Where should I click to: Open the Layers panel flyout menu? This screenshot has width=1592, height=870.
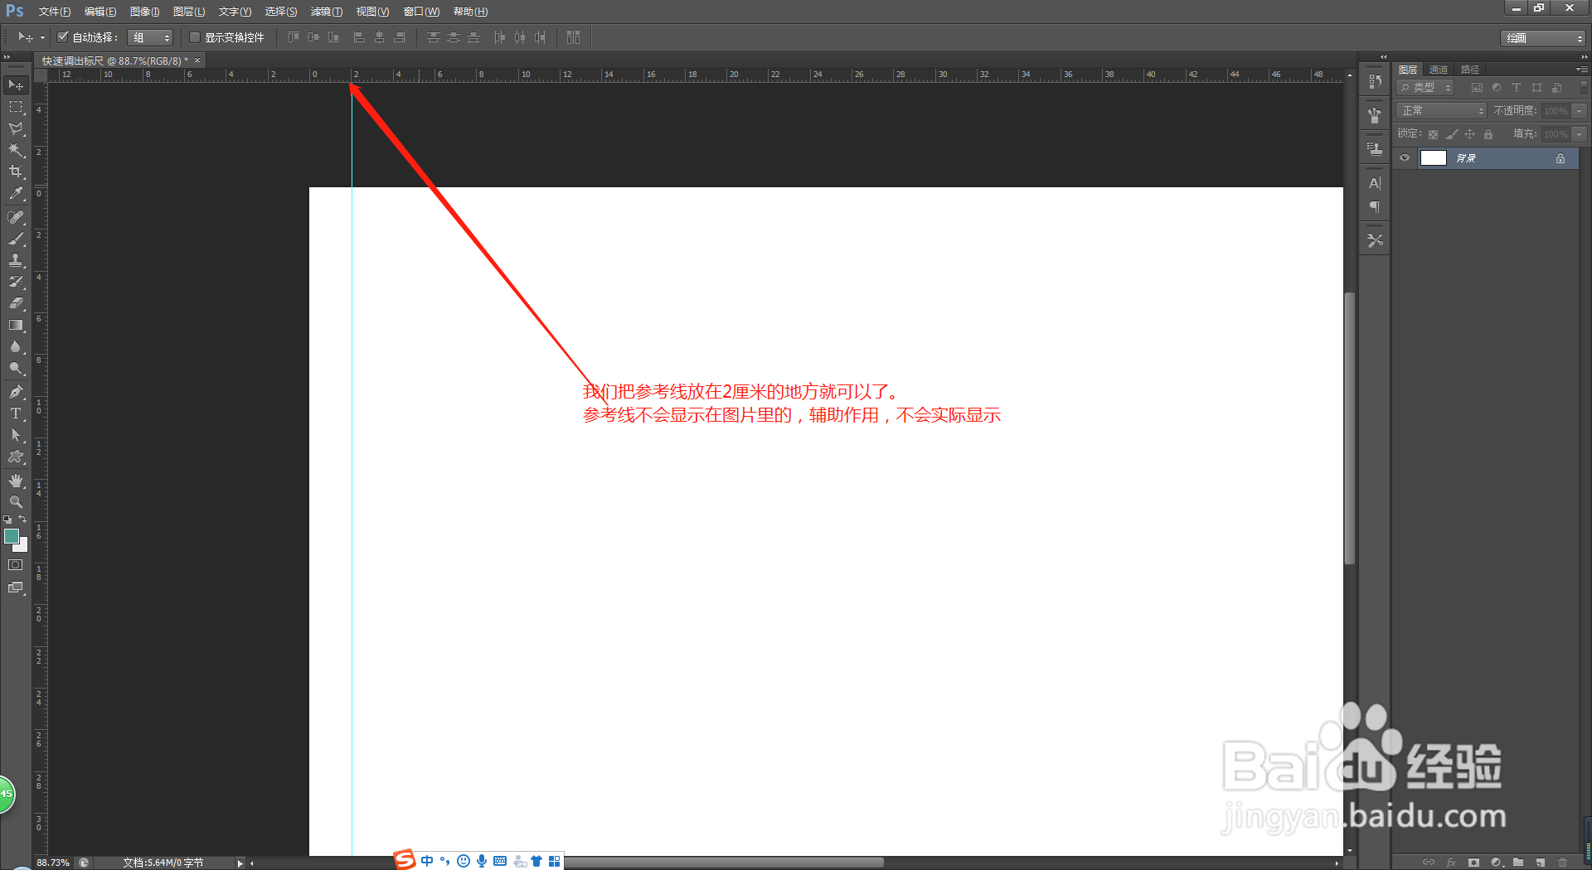[x=1582, y=70]
